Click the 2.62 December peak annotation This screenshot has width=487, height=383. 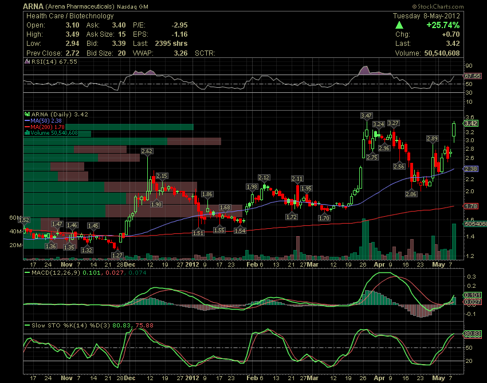pos(147,151)
